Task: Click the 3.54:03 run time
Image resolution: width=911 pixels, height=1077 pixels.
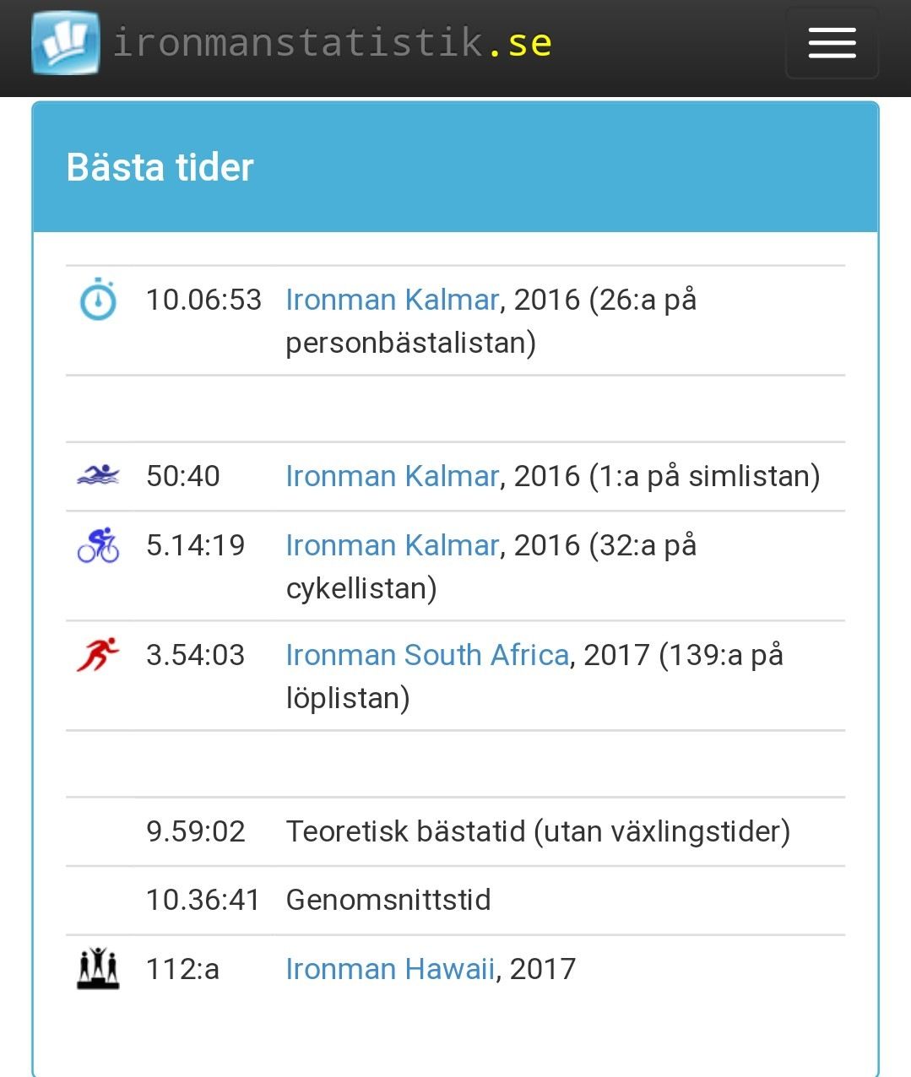Action: click(195, 655)
